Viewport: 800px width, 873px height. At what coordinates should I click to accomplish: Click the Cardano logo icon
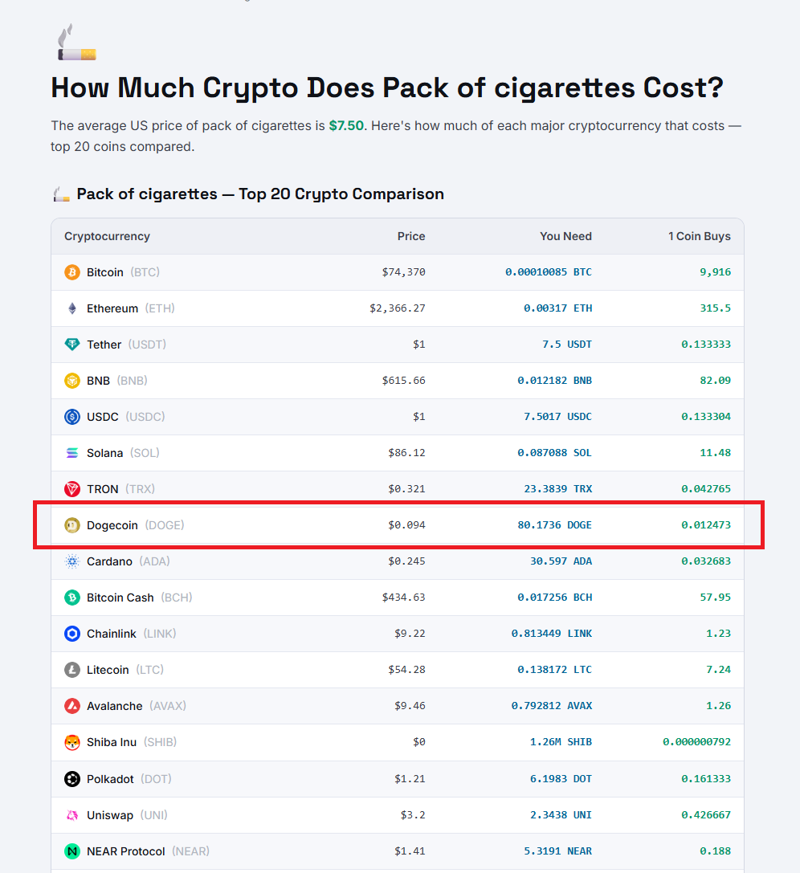(x=74, y=561)
